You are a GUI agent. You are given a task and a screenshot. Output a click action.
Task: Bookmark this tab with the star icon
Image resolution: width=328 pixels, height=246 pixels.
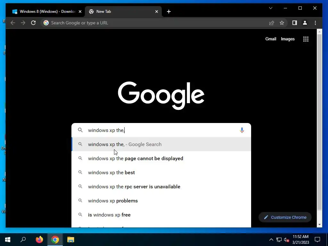[282, 23]
